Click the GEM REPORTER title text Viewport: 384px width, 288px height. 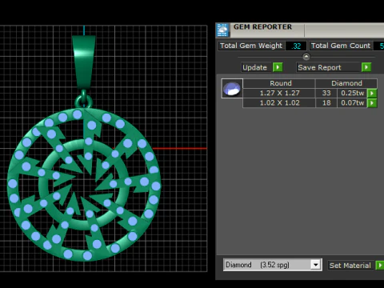(x=262, y=27)
